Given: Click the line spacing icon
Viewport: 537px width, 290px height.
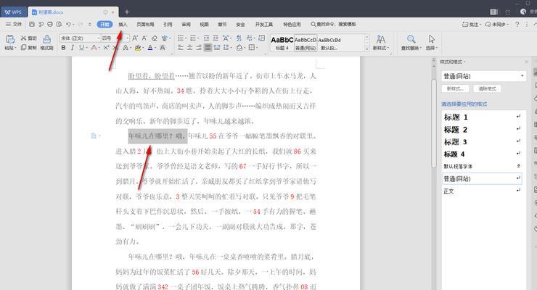Looking at the screenshot, I should point(226,48).
